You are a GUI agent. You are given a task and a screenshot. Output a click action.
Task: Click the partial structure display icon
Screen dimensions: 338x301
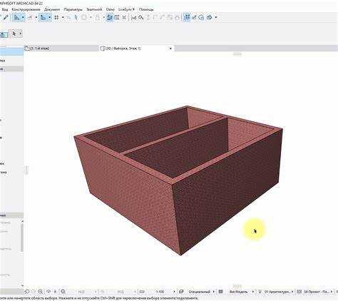221,292
